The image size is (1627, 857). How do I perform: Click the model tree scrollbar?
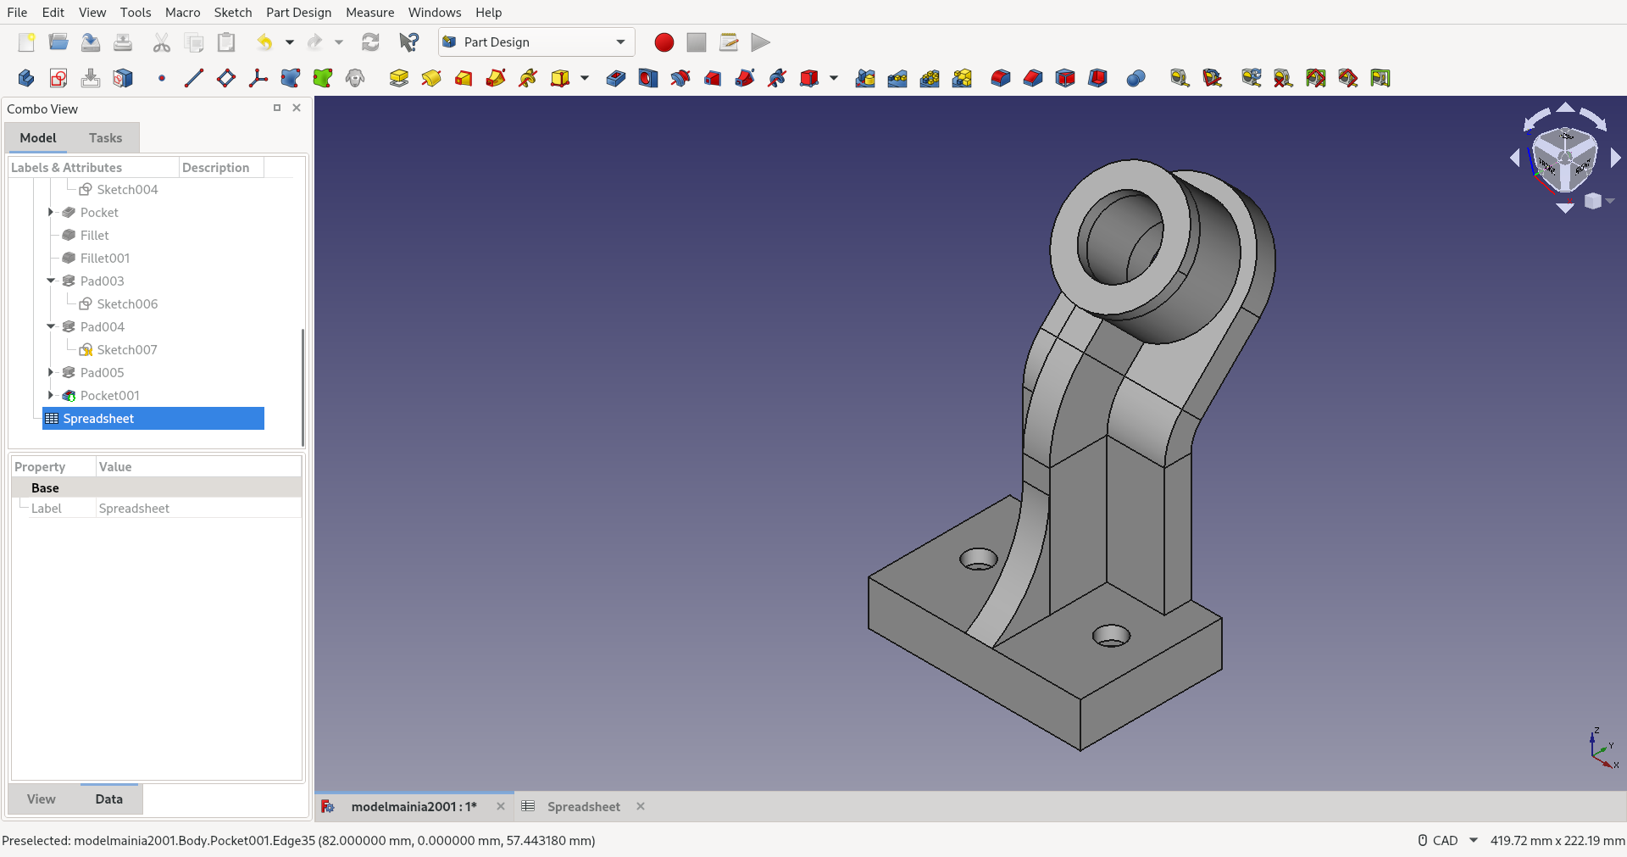tap(301, 386)
